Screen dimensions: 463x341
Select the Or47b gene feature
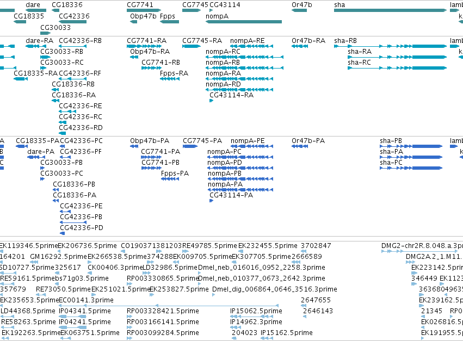click(x=299, y=10)
